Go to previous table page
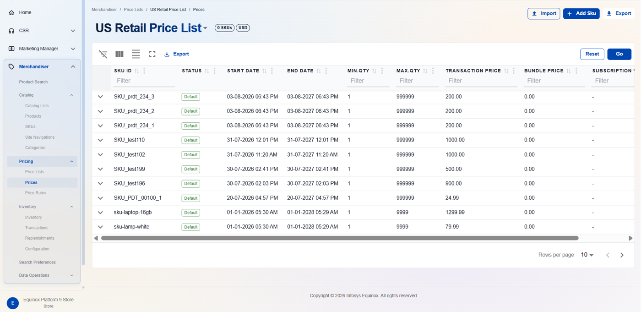 (608, 255)
